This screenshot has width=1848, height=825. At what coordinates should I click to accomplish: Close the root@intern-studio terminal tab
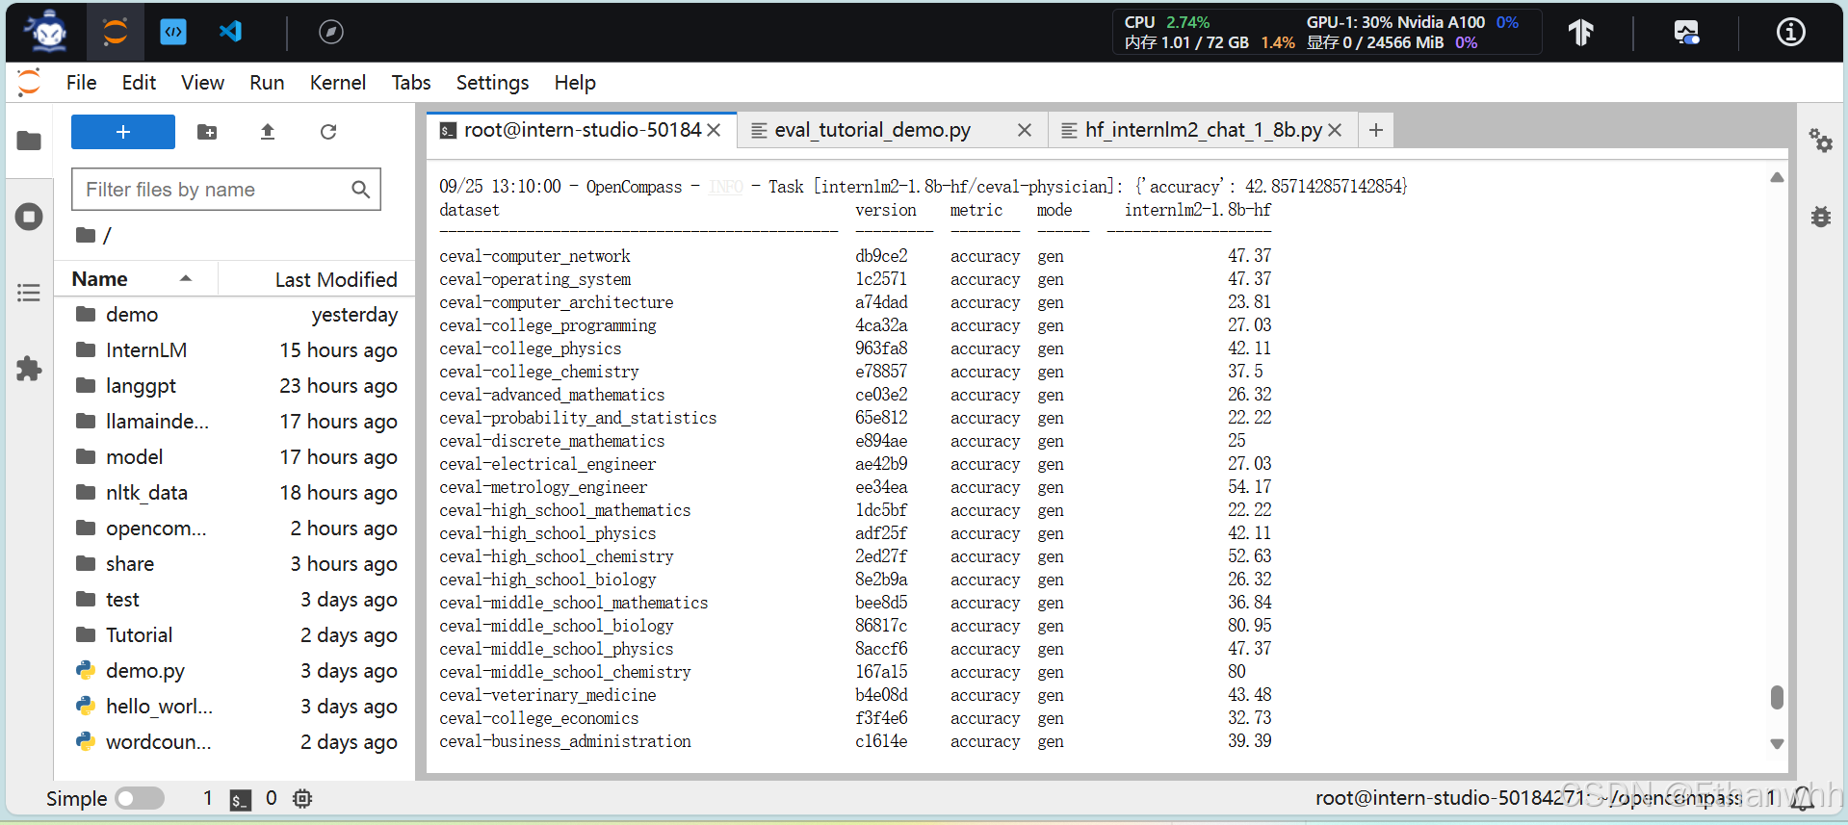[x=714, y=130]
